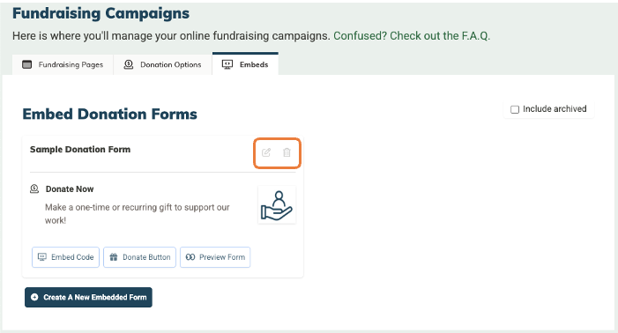This screenshot has height=333, width=618.
Task: Click the Fundraising Pages tab icon
Action: coord(26,64)
